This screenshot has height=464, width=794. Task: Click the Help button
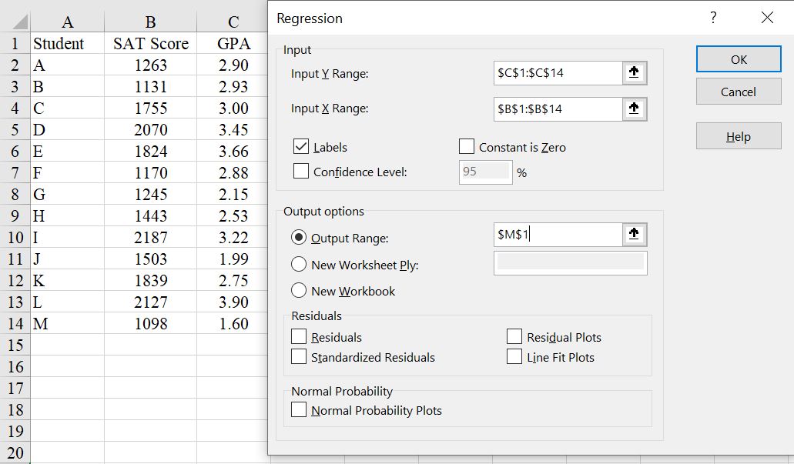[738, 136]
